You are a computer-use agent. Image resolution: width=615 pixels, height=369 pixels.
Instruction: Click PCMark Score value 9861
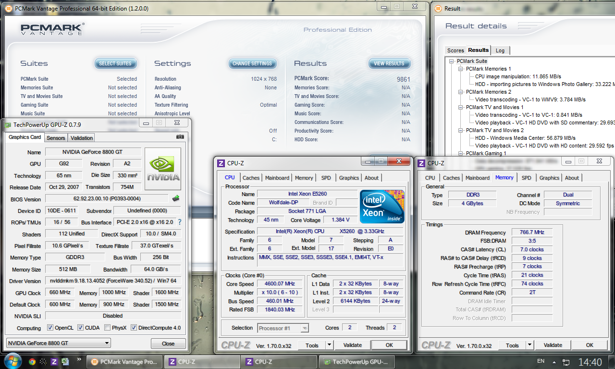click(404, 79)
